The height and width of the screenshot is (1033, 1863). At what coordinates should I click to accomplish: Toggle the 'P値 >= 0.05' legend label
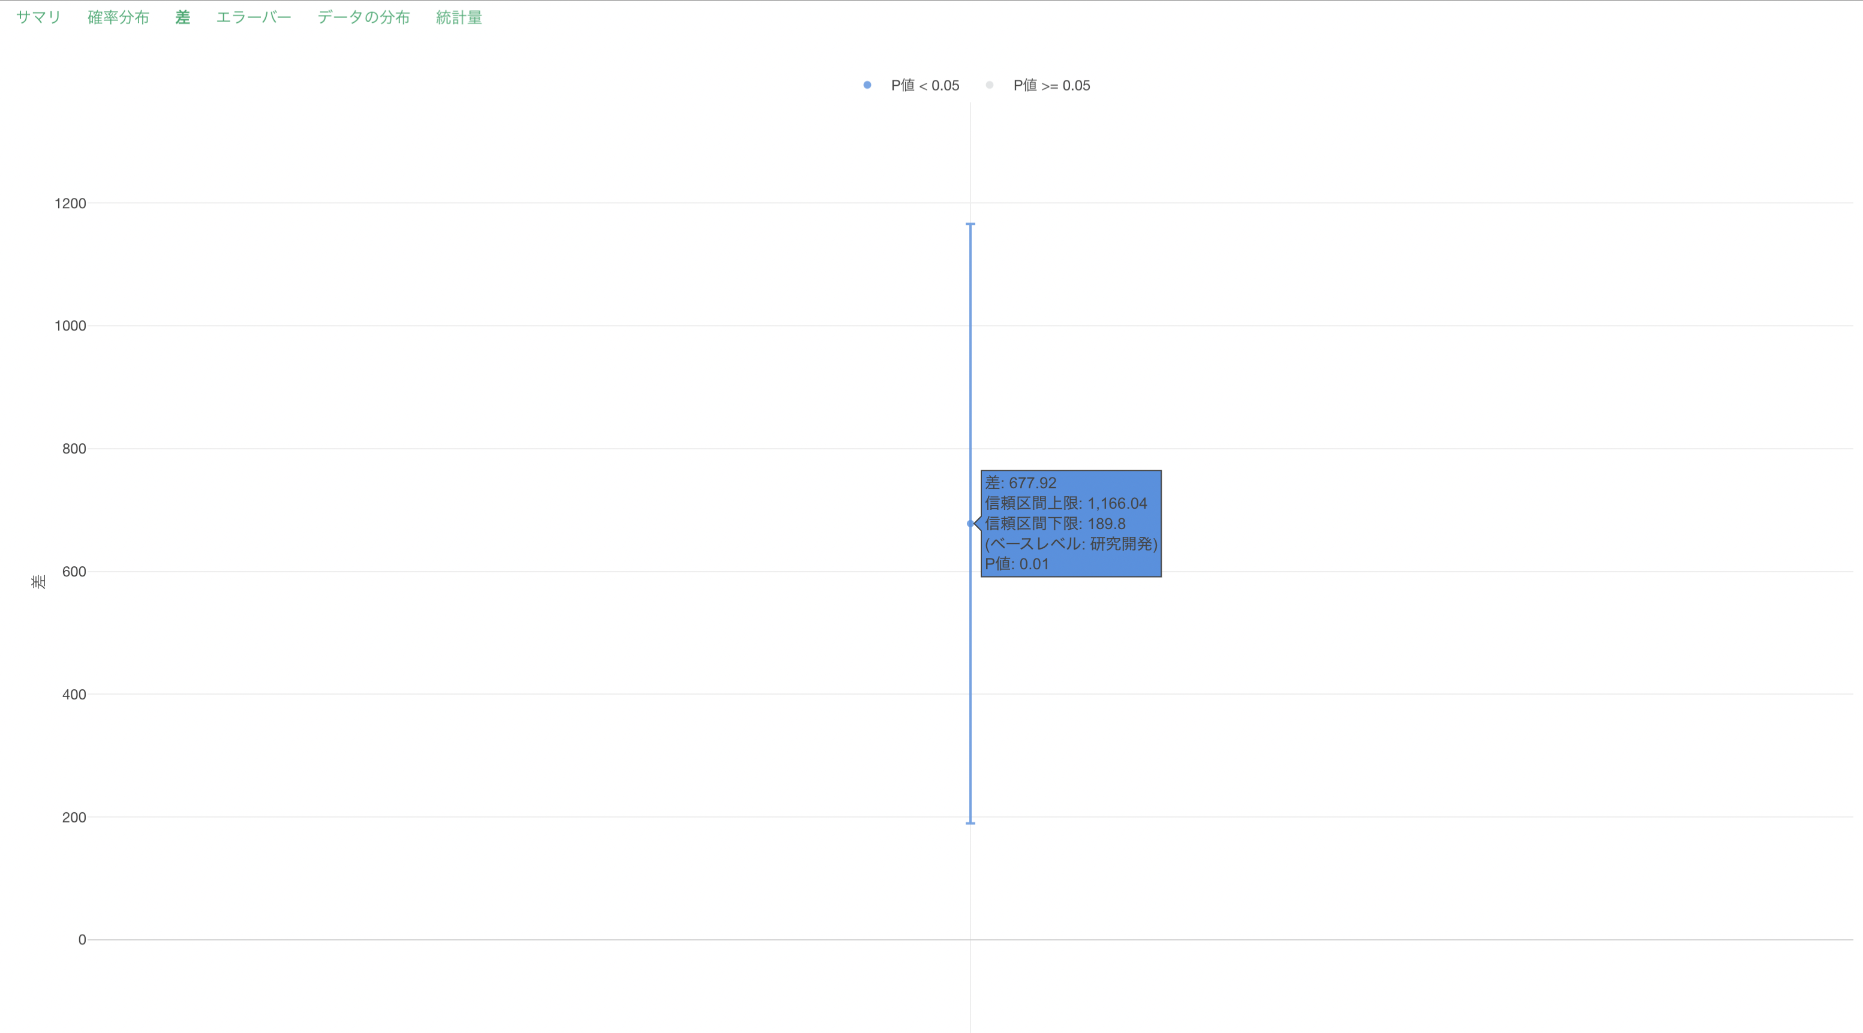[x=1051, y=85]
